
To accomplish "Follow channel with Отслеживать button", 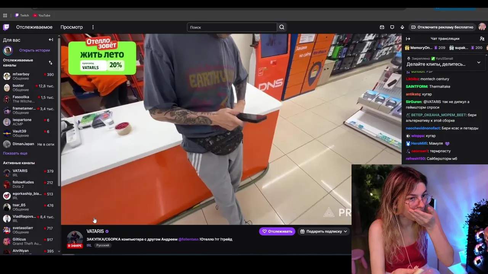I will tap(277, 231).
